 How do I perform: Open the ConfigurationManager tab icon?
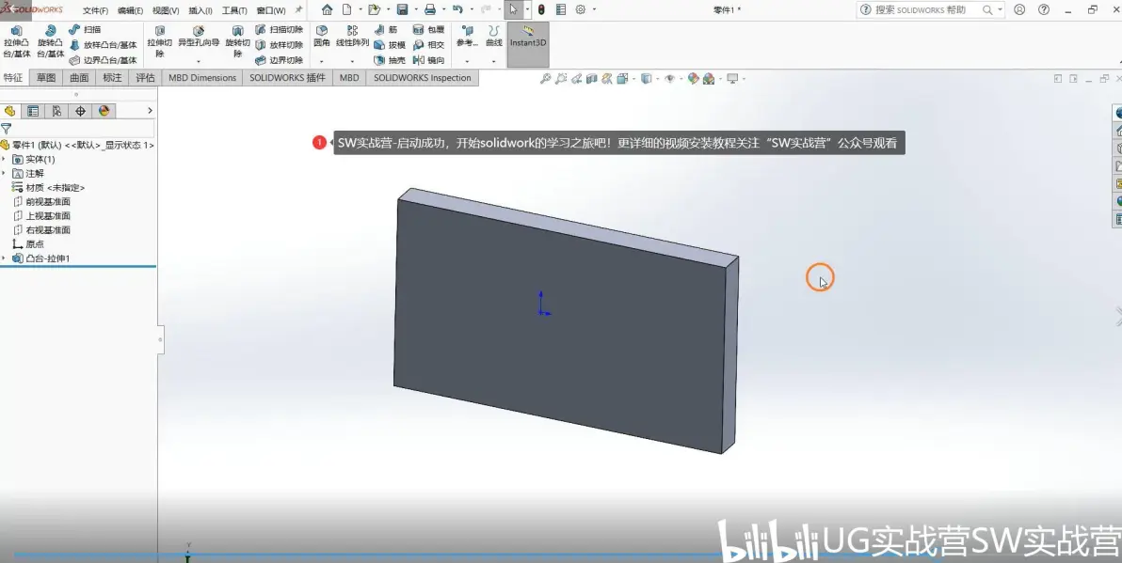coord(56,111)
